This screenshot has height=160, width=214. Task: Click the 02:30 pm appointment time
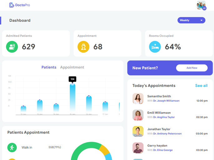coord(202,117)
